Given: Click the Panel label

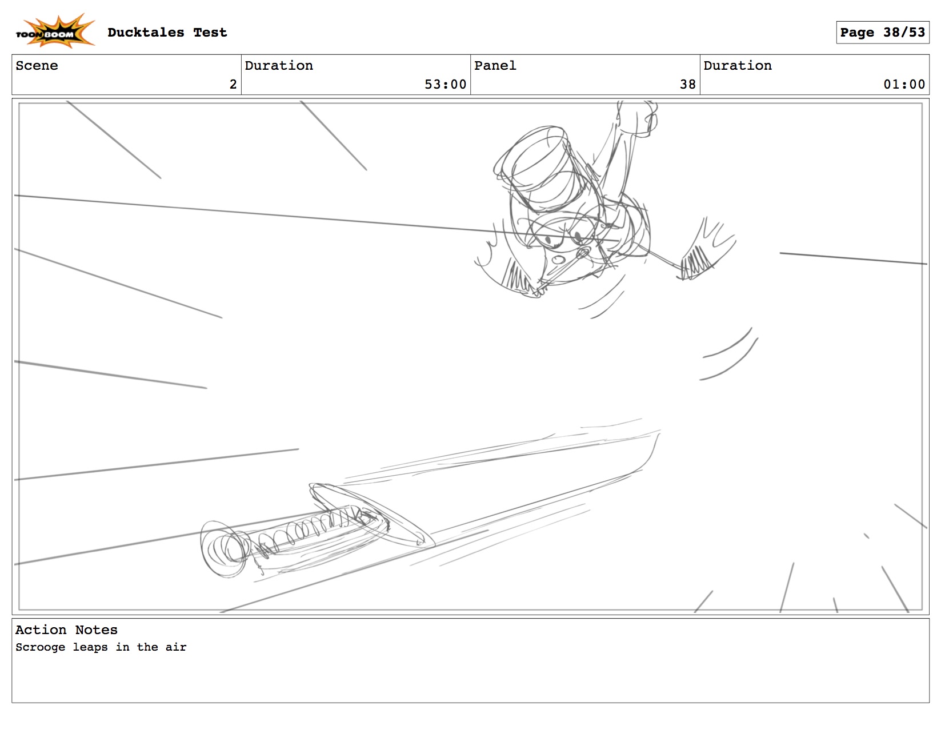Looking at the screenshot, I should pos(495,66).
